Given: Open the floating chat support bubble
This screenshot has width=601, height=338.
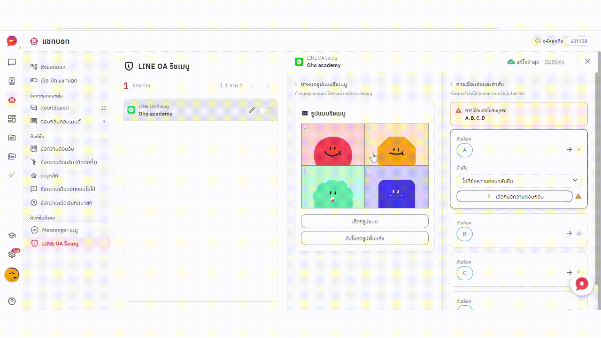Looking at the screenshot, I should tap(581, 284).
